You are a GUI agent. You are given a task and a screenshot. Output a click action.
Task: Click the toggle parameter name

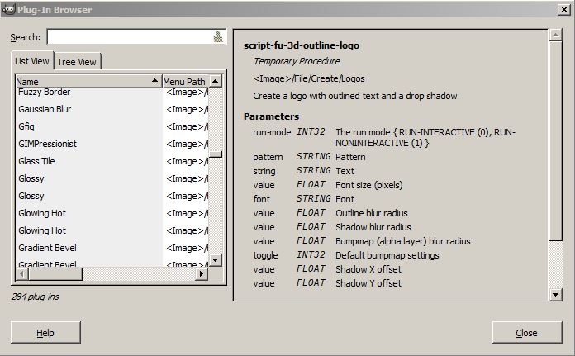[265, 255]
